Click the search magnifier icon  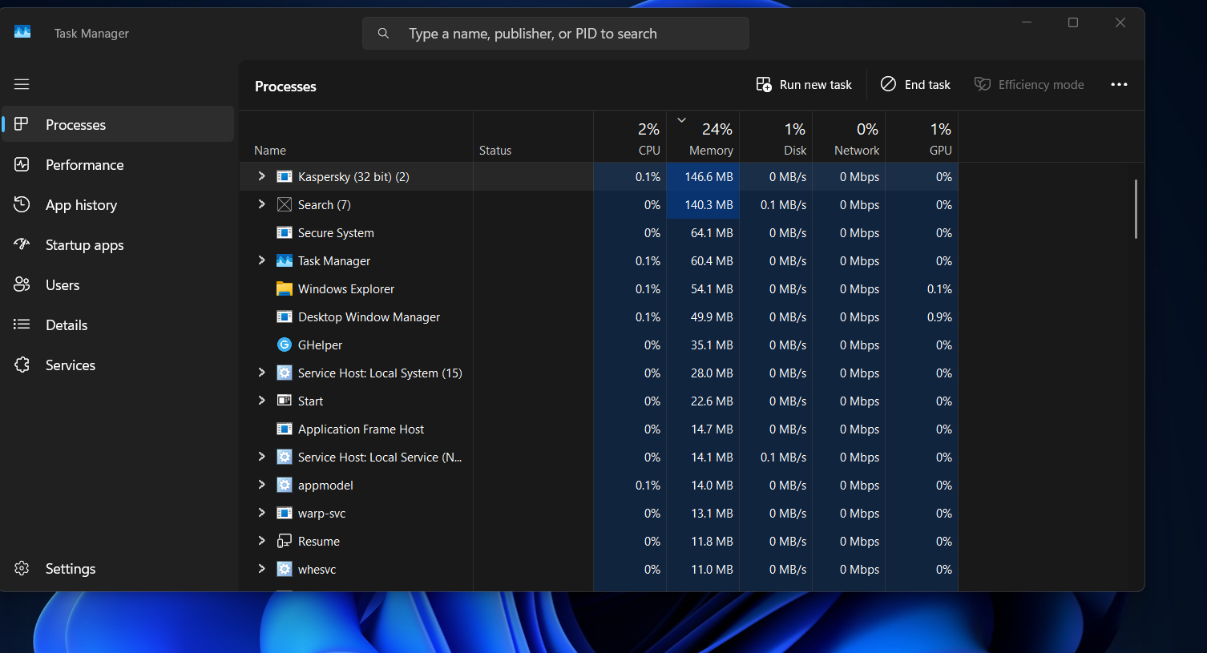(383, 33)
